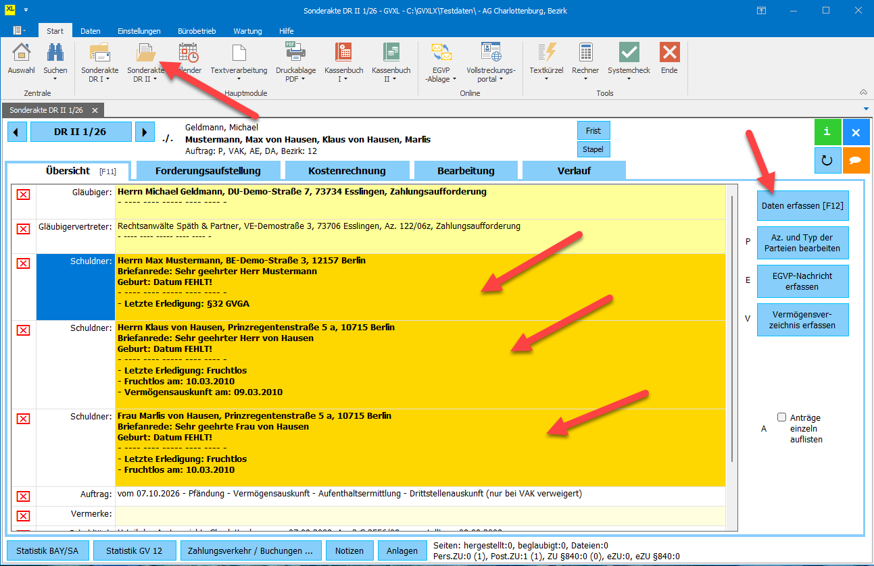Open the EGVP-Ablage icon
874x566 pixels.
coord(441,53)
